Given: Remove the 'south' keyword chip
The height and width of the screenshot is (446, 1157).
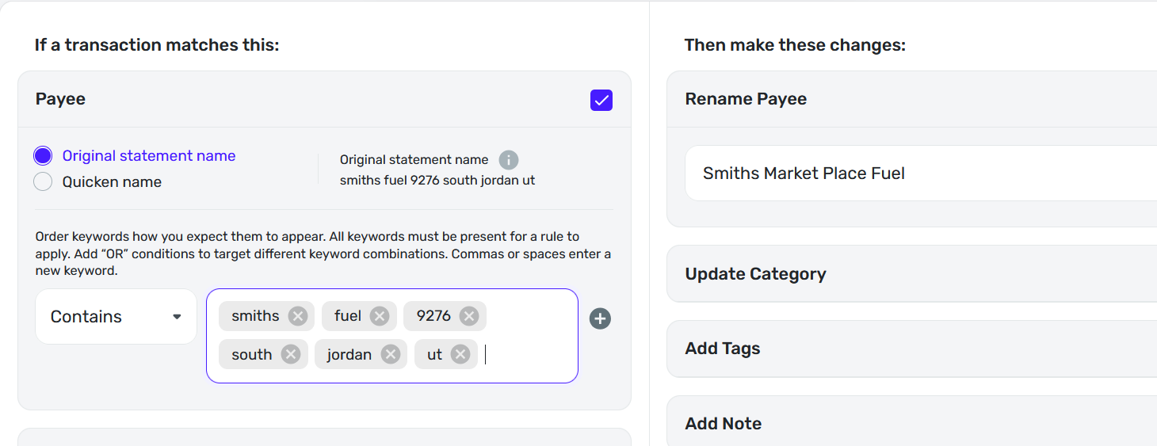Looking at the screenshot, I should [291, 354].
